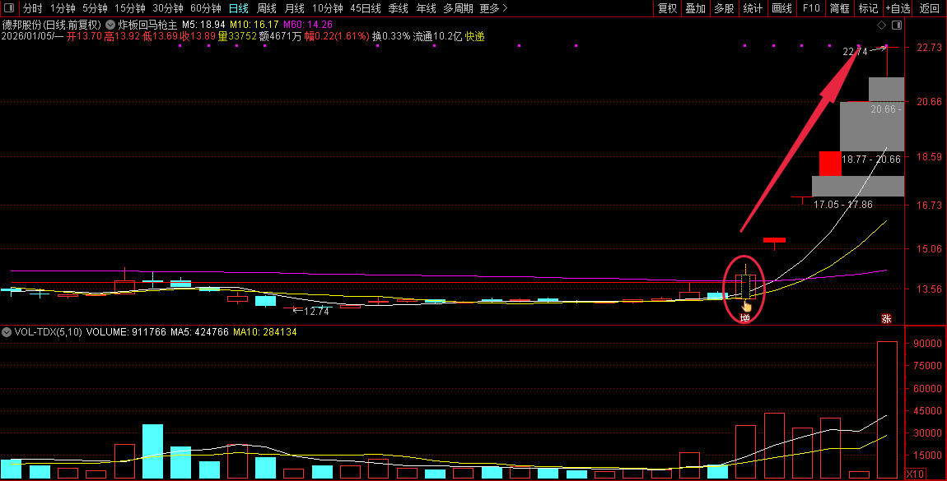This screenshot has height=481, width=947.
Task: Switch to 年线 yearly chart
Action: pyautogui.click(x=426, y=8)
